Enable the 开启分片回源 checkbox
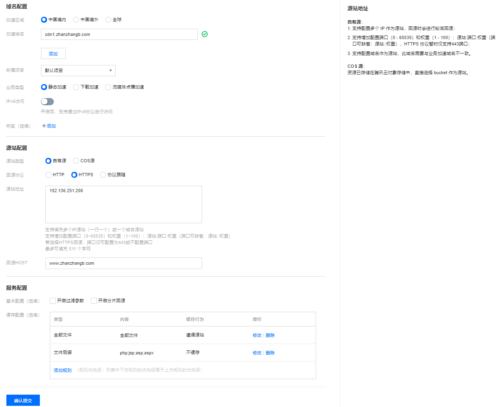503x407 pixels. tap(94, 301)
